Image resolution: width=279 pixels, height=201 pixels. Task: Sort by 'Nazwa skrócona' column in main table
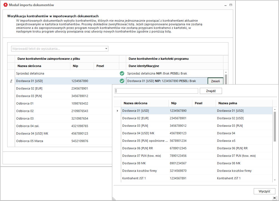[x=43, y=66]
